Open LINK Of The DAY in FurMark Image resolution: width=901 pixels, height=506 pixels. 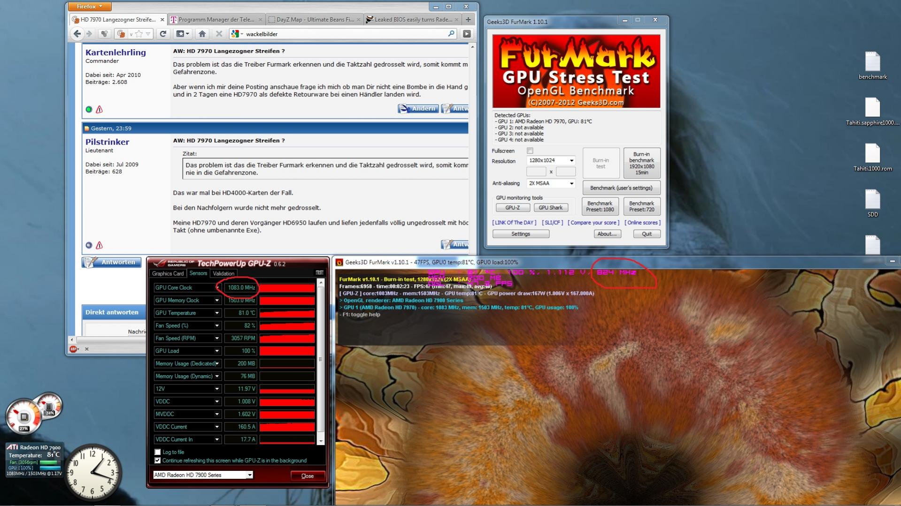pos(514,223)
